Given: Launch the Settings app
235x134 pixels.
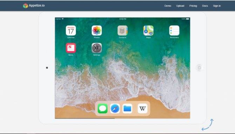Looking at the screenshot, I should point(97,48).
